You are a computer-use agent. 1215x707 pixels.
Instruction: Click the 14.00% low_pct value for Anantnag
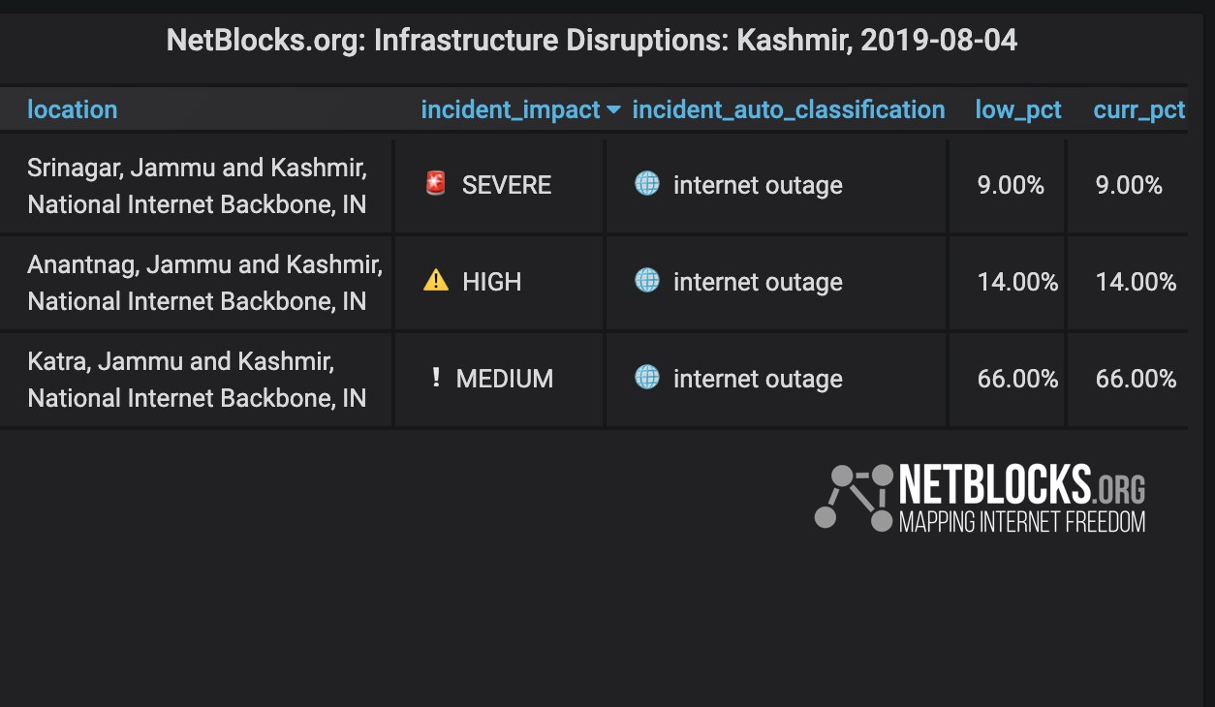pyautogui.click(x=1017, y=282)
